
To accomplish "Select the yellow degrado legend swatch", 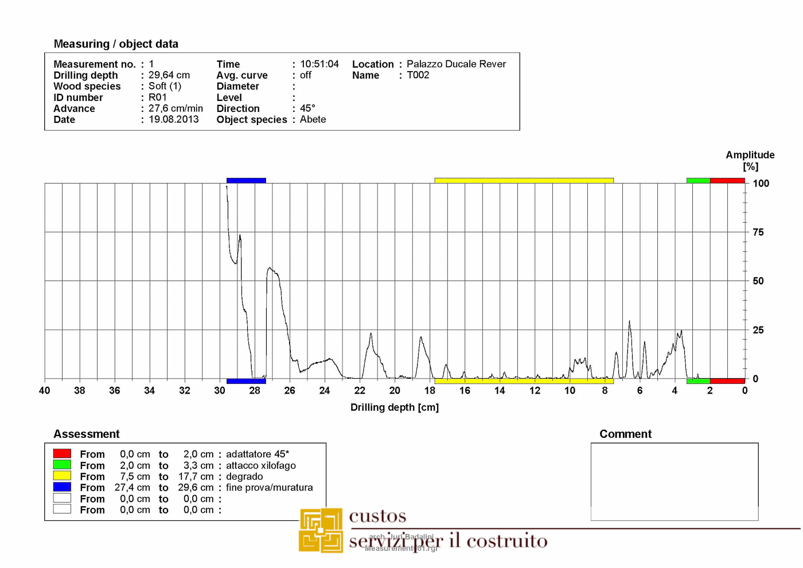I will coord(62,476).
